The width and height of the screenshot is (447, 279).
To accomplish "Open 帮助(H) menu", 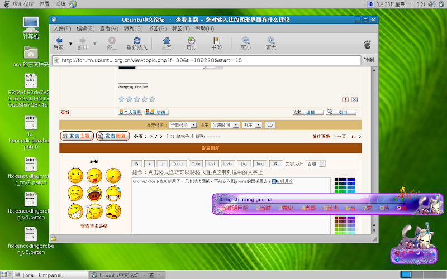I will tap(205, 28).
